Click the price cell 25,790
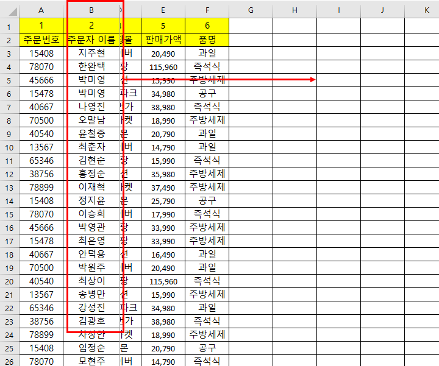 163,201
